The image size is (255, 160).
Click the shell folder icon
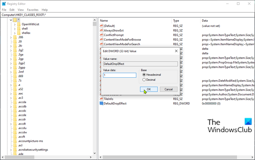click(x=19, y=28)
